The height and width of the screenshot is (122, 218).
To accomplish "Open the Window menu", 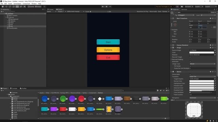I will 34,4.
